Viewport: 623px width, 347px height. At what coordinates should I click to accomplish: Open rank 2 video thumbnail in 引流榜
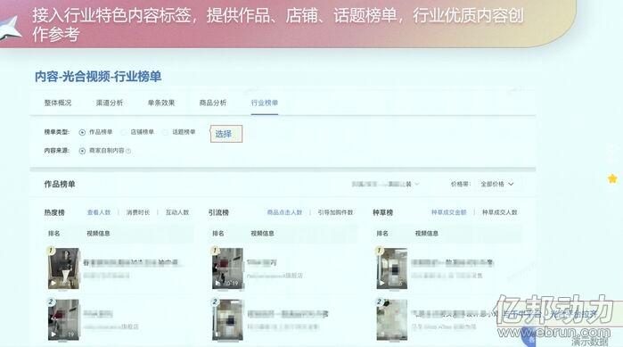click(227, 319)
